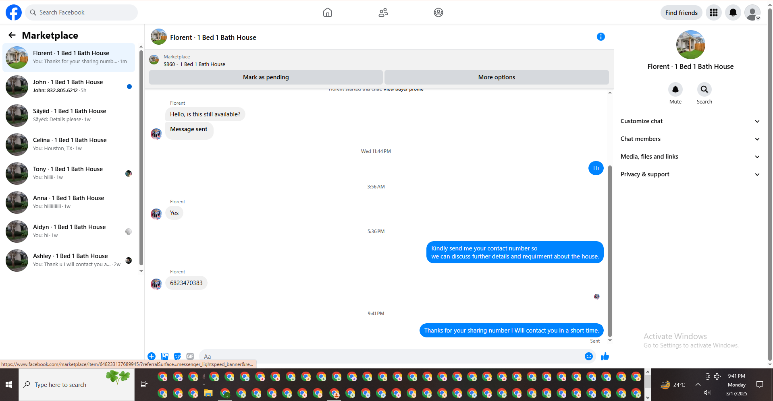This screenshot has height=401, width=773.
Task: Expand Media, files and links section
Action: click(690, 157)
